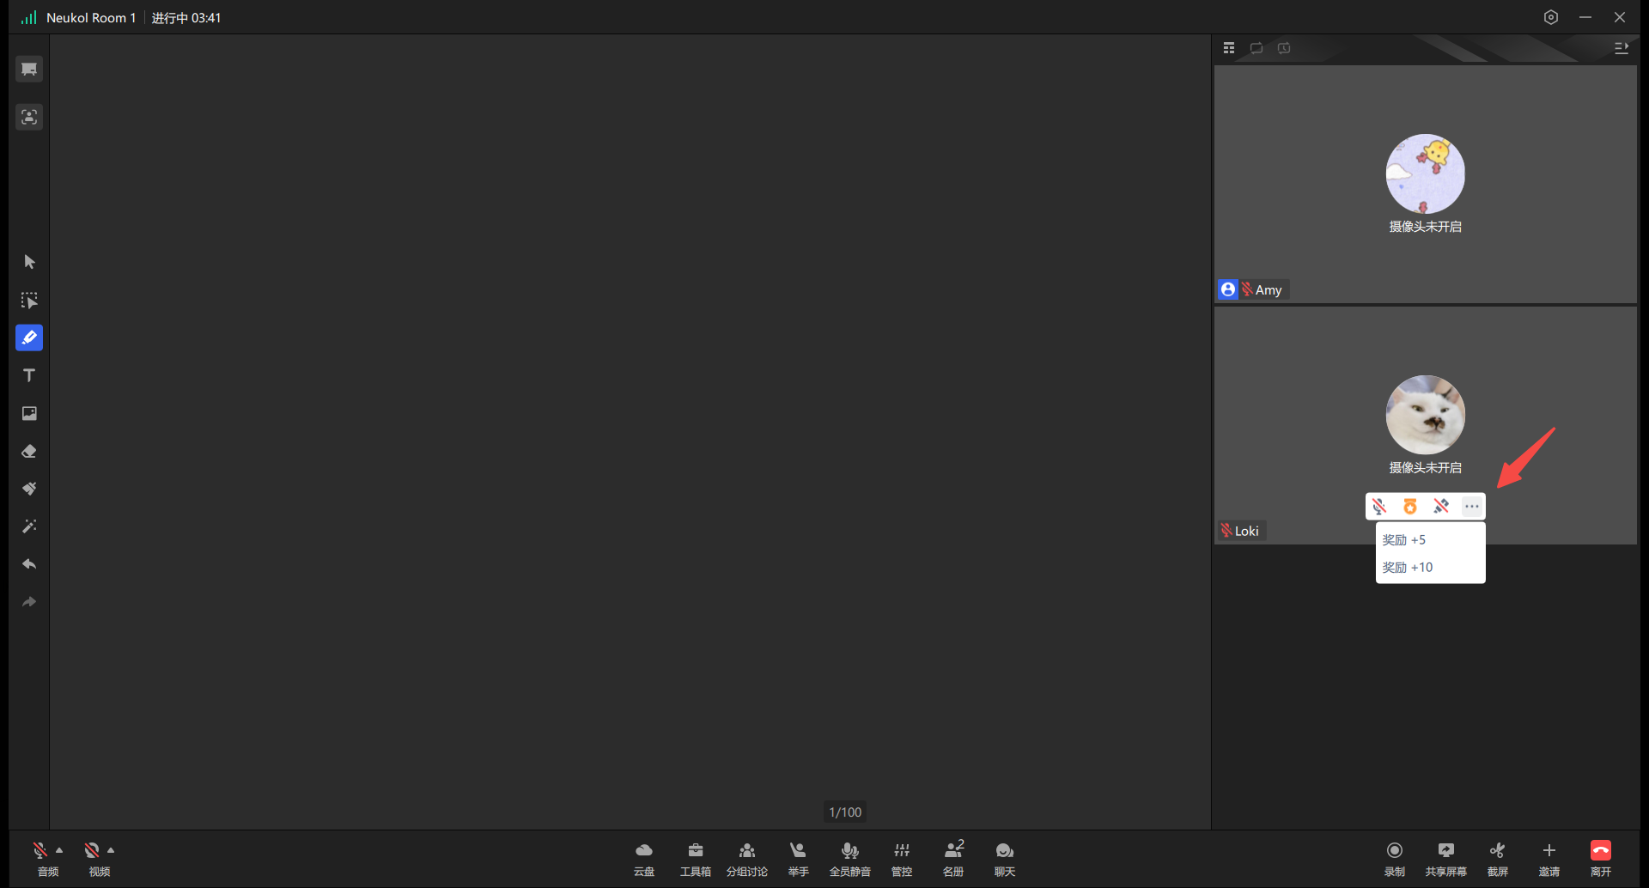
Task: Click Amy's avatar thumbnail
Action: (1426, 173)
